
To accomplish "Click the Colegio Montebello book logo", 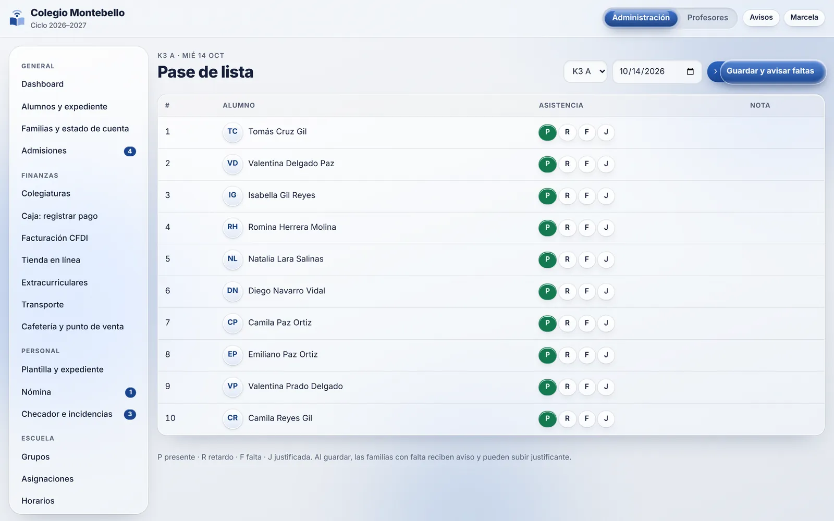I will (x=17, y=18).
